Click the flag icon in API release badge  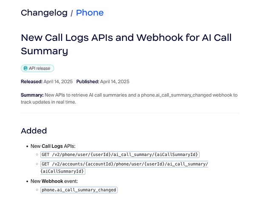[25, 68]
